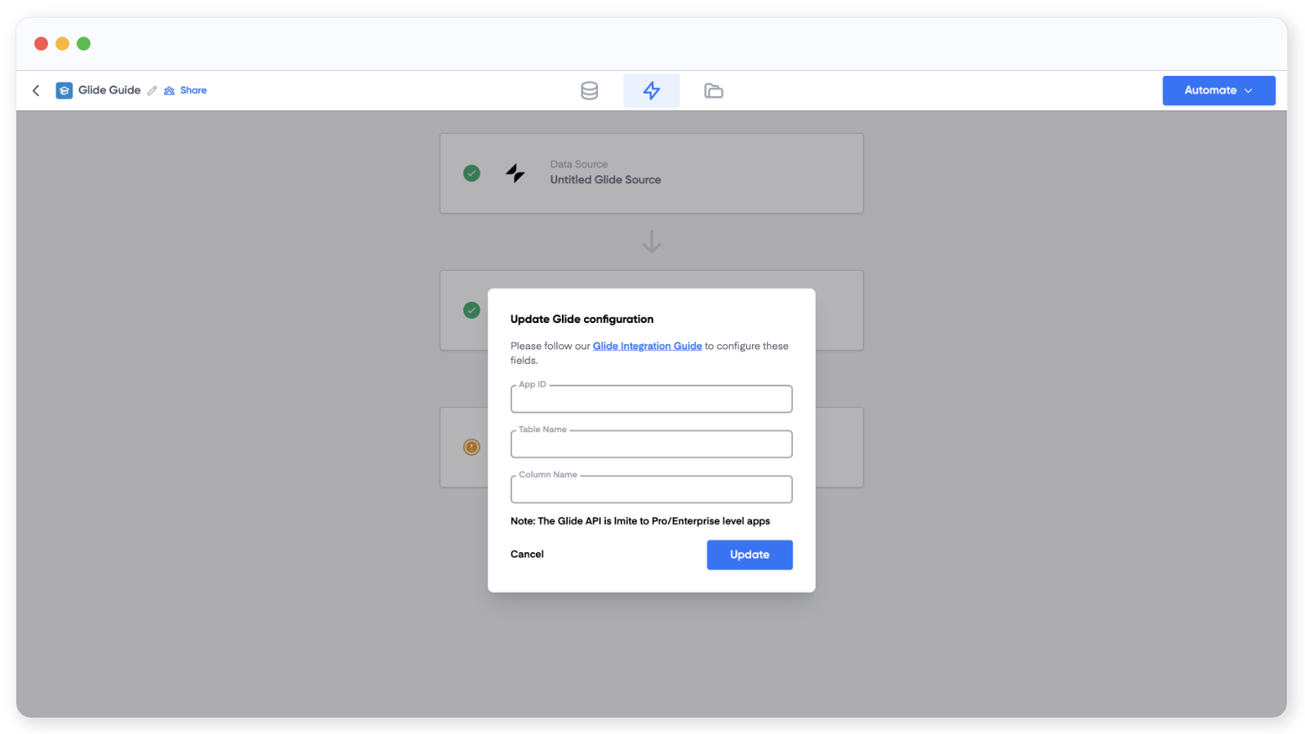This screenshot has height=734, width=1305.
Task: Click the Share link
Action: point(192,91)
